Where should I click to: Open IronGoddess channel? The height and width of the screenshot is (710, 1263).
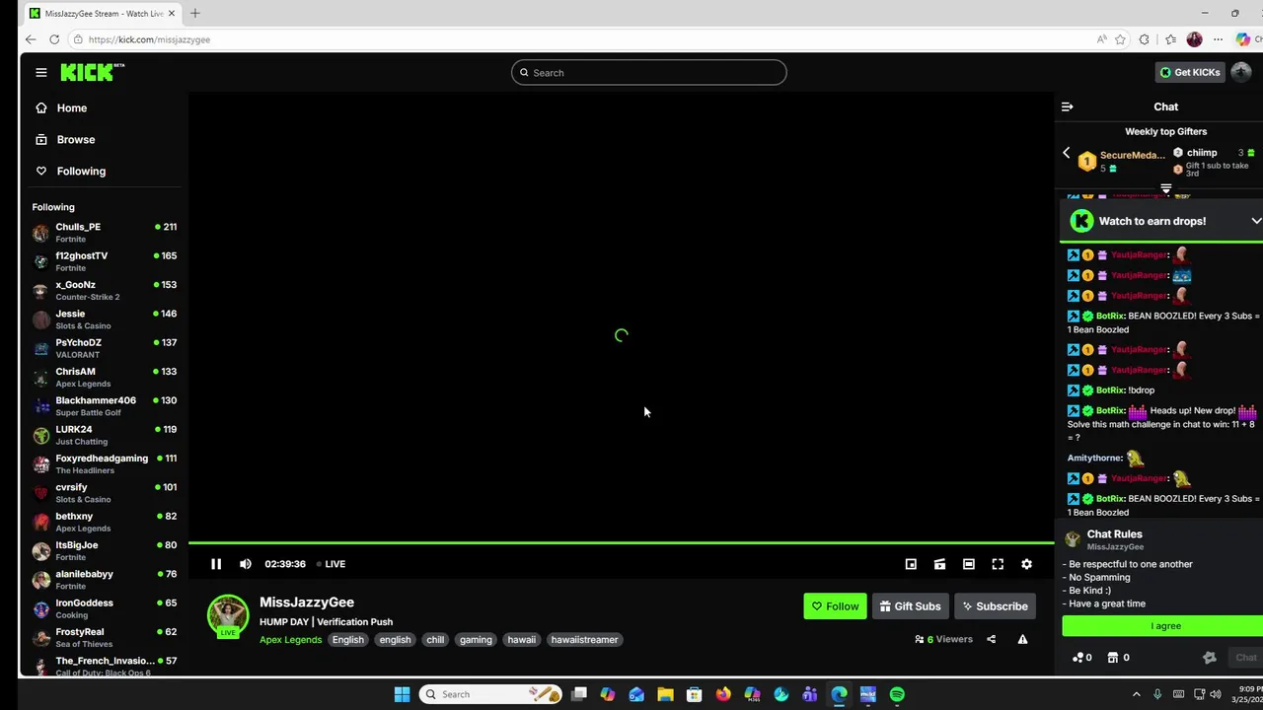[104, 608]
